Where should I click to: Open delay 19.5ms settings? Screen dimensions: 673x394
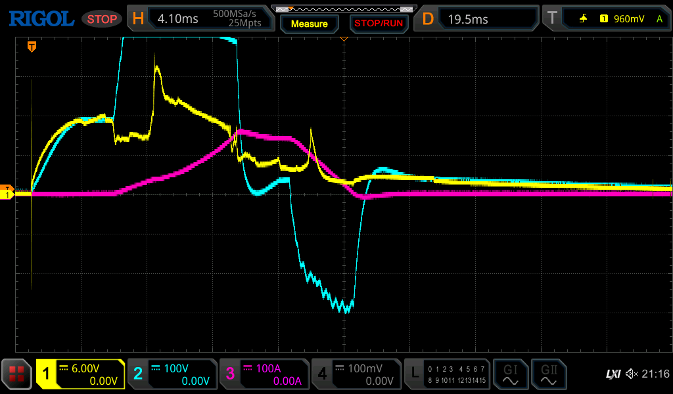click(x=478, y=19)
